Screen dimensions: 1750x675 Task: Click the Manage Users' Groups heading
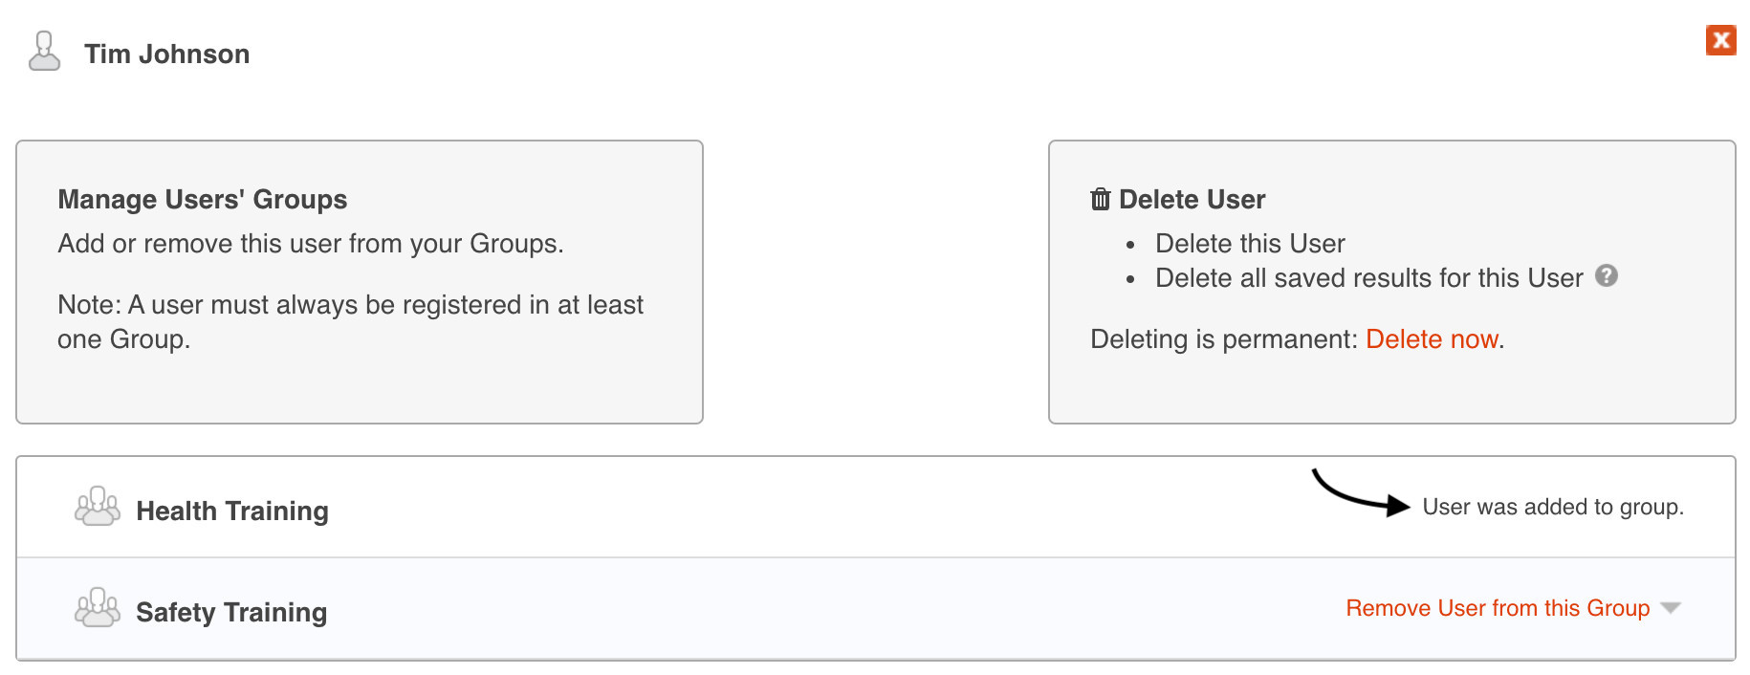pos(203,199)
